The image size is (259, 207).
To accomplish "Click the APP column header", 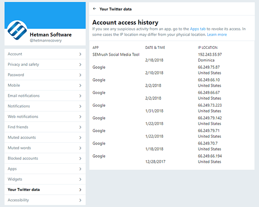I will (96, 48).
